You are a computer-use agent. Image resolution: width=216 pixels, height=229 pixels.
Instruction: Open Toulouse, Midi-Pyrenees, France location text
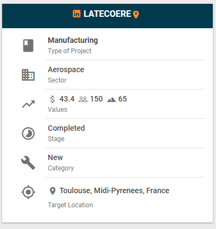pos(115,190)
